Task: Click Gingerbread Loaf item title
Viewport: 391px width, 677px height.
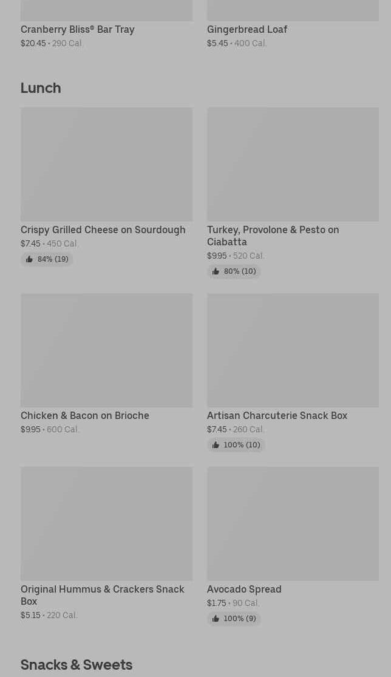Action: [247, 29]
